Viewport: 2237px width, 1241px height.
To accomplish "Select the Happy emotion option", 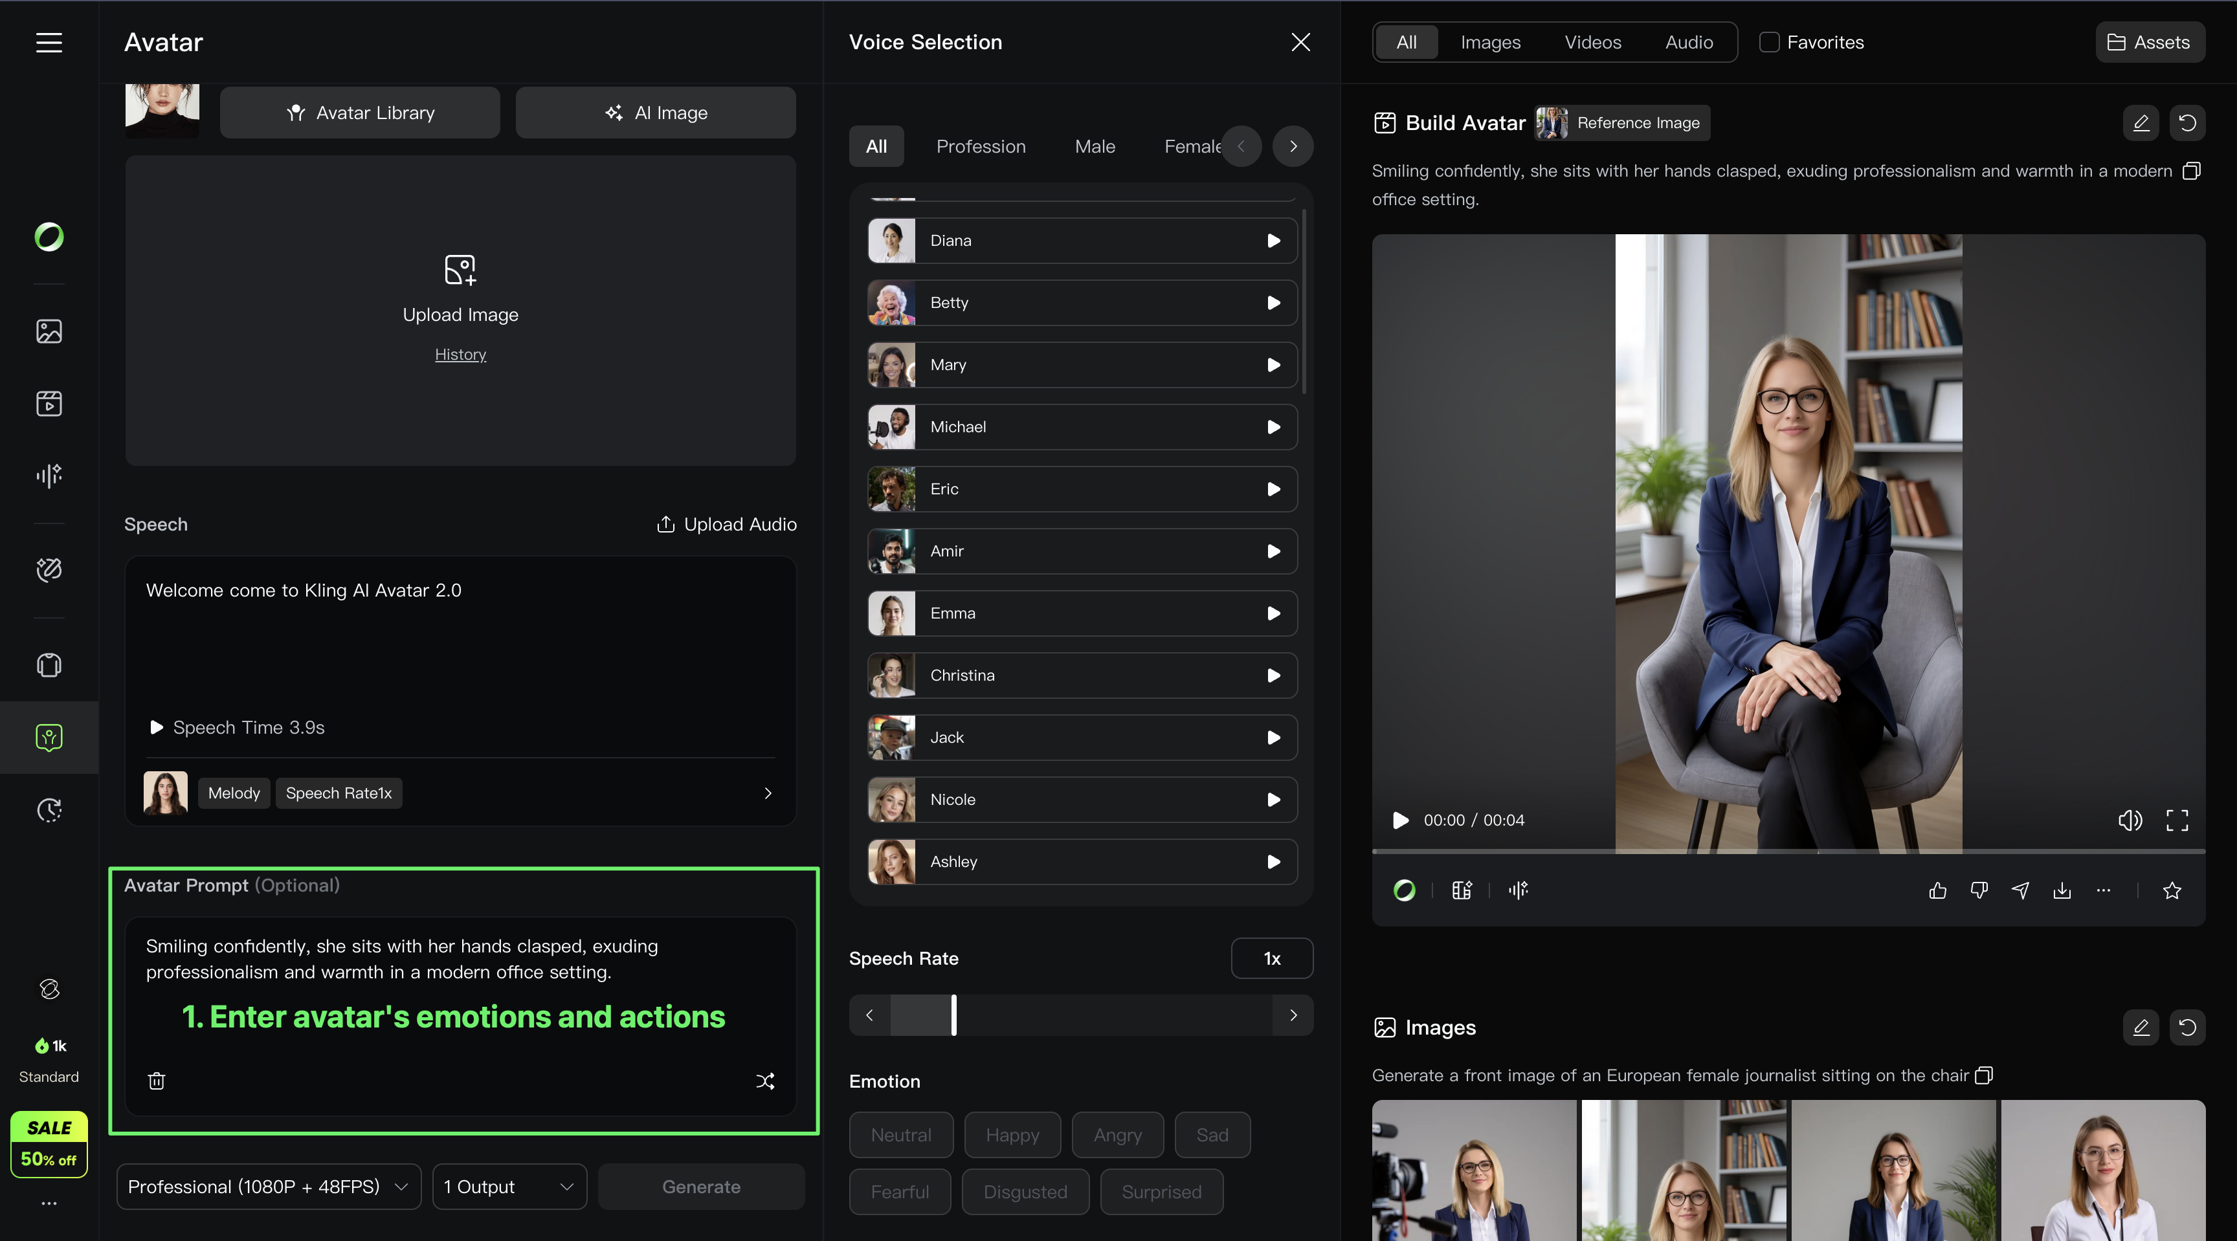I will coord(1012,1135).
